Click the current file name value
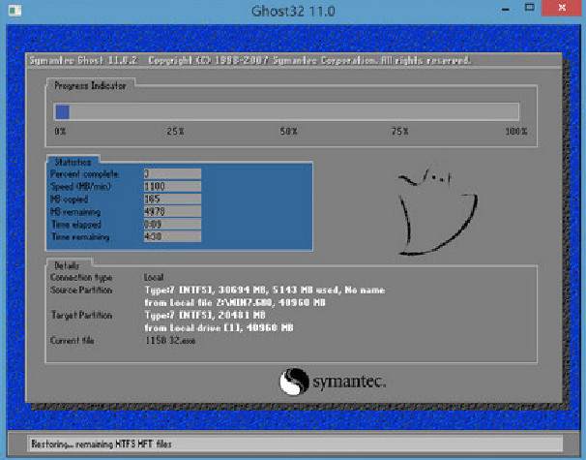 pyautogui.click(x=170, y=341)
